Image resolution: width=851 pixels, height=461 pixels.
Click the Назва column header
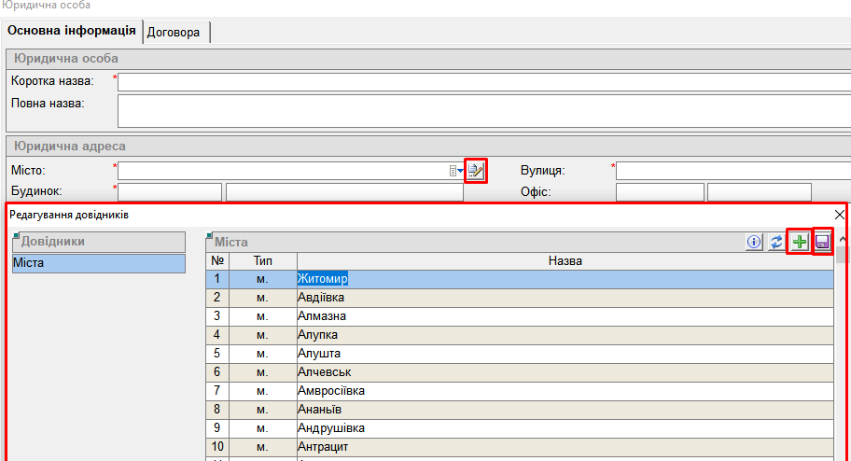[x=565, y=260]
